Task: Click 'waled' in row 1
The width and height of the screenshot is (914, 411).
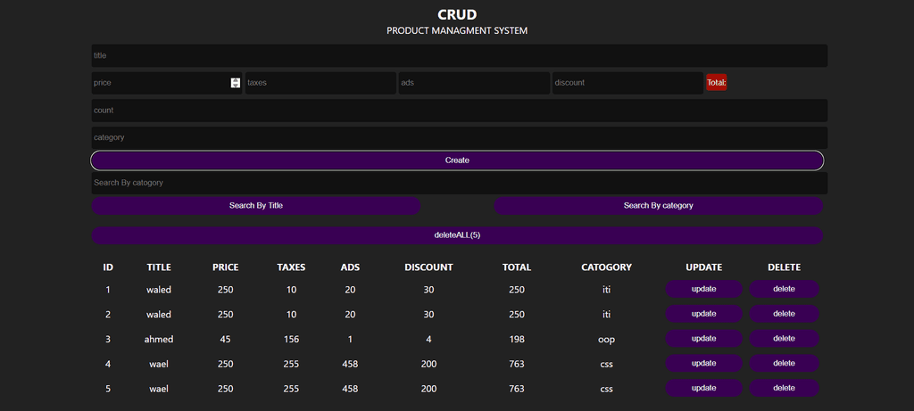Action: coord(159,290)
